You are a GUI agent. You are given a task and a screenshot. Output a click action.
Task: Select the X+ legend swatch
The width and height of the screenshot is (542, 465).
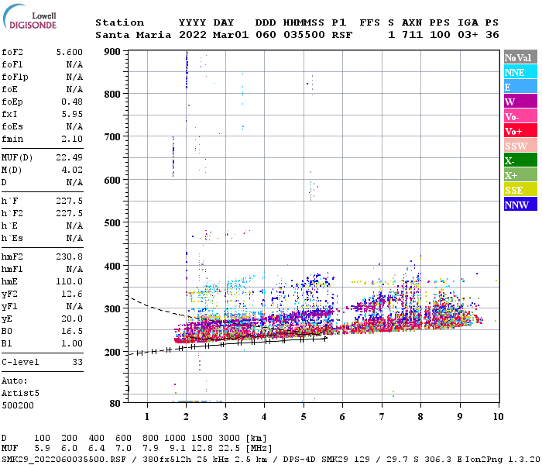click(x=520, y=175)
